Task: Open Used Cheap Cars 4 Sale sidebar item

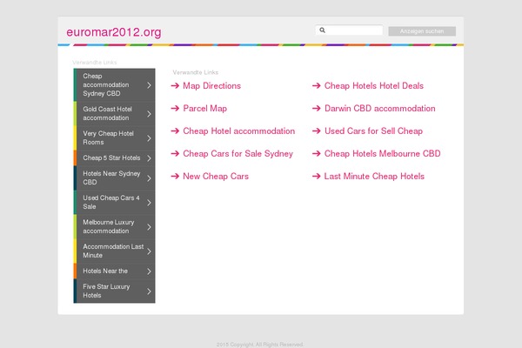Action: pos(114,202)
